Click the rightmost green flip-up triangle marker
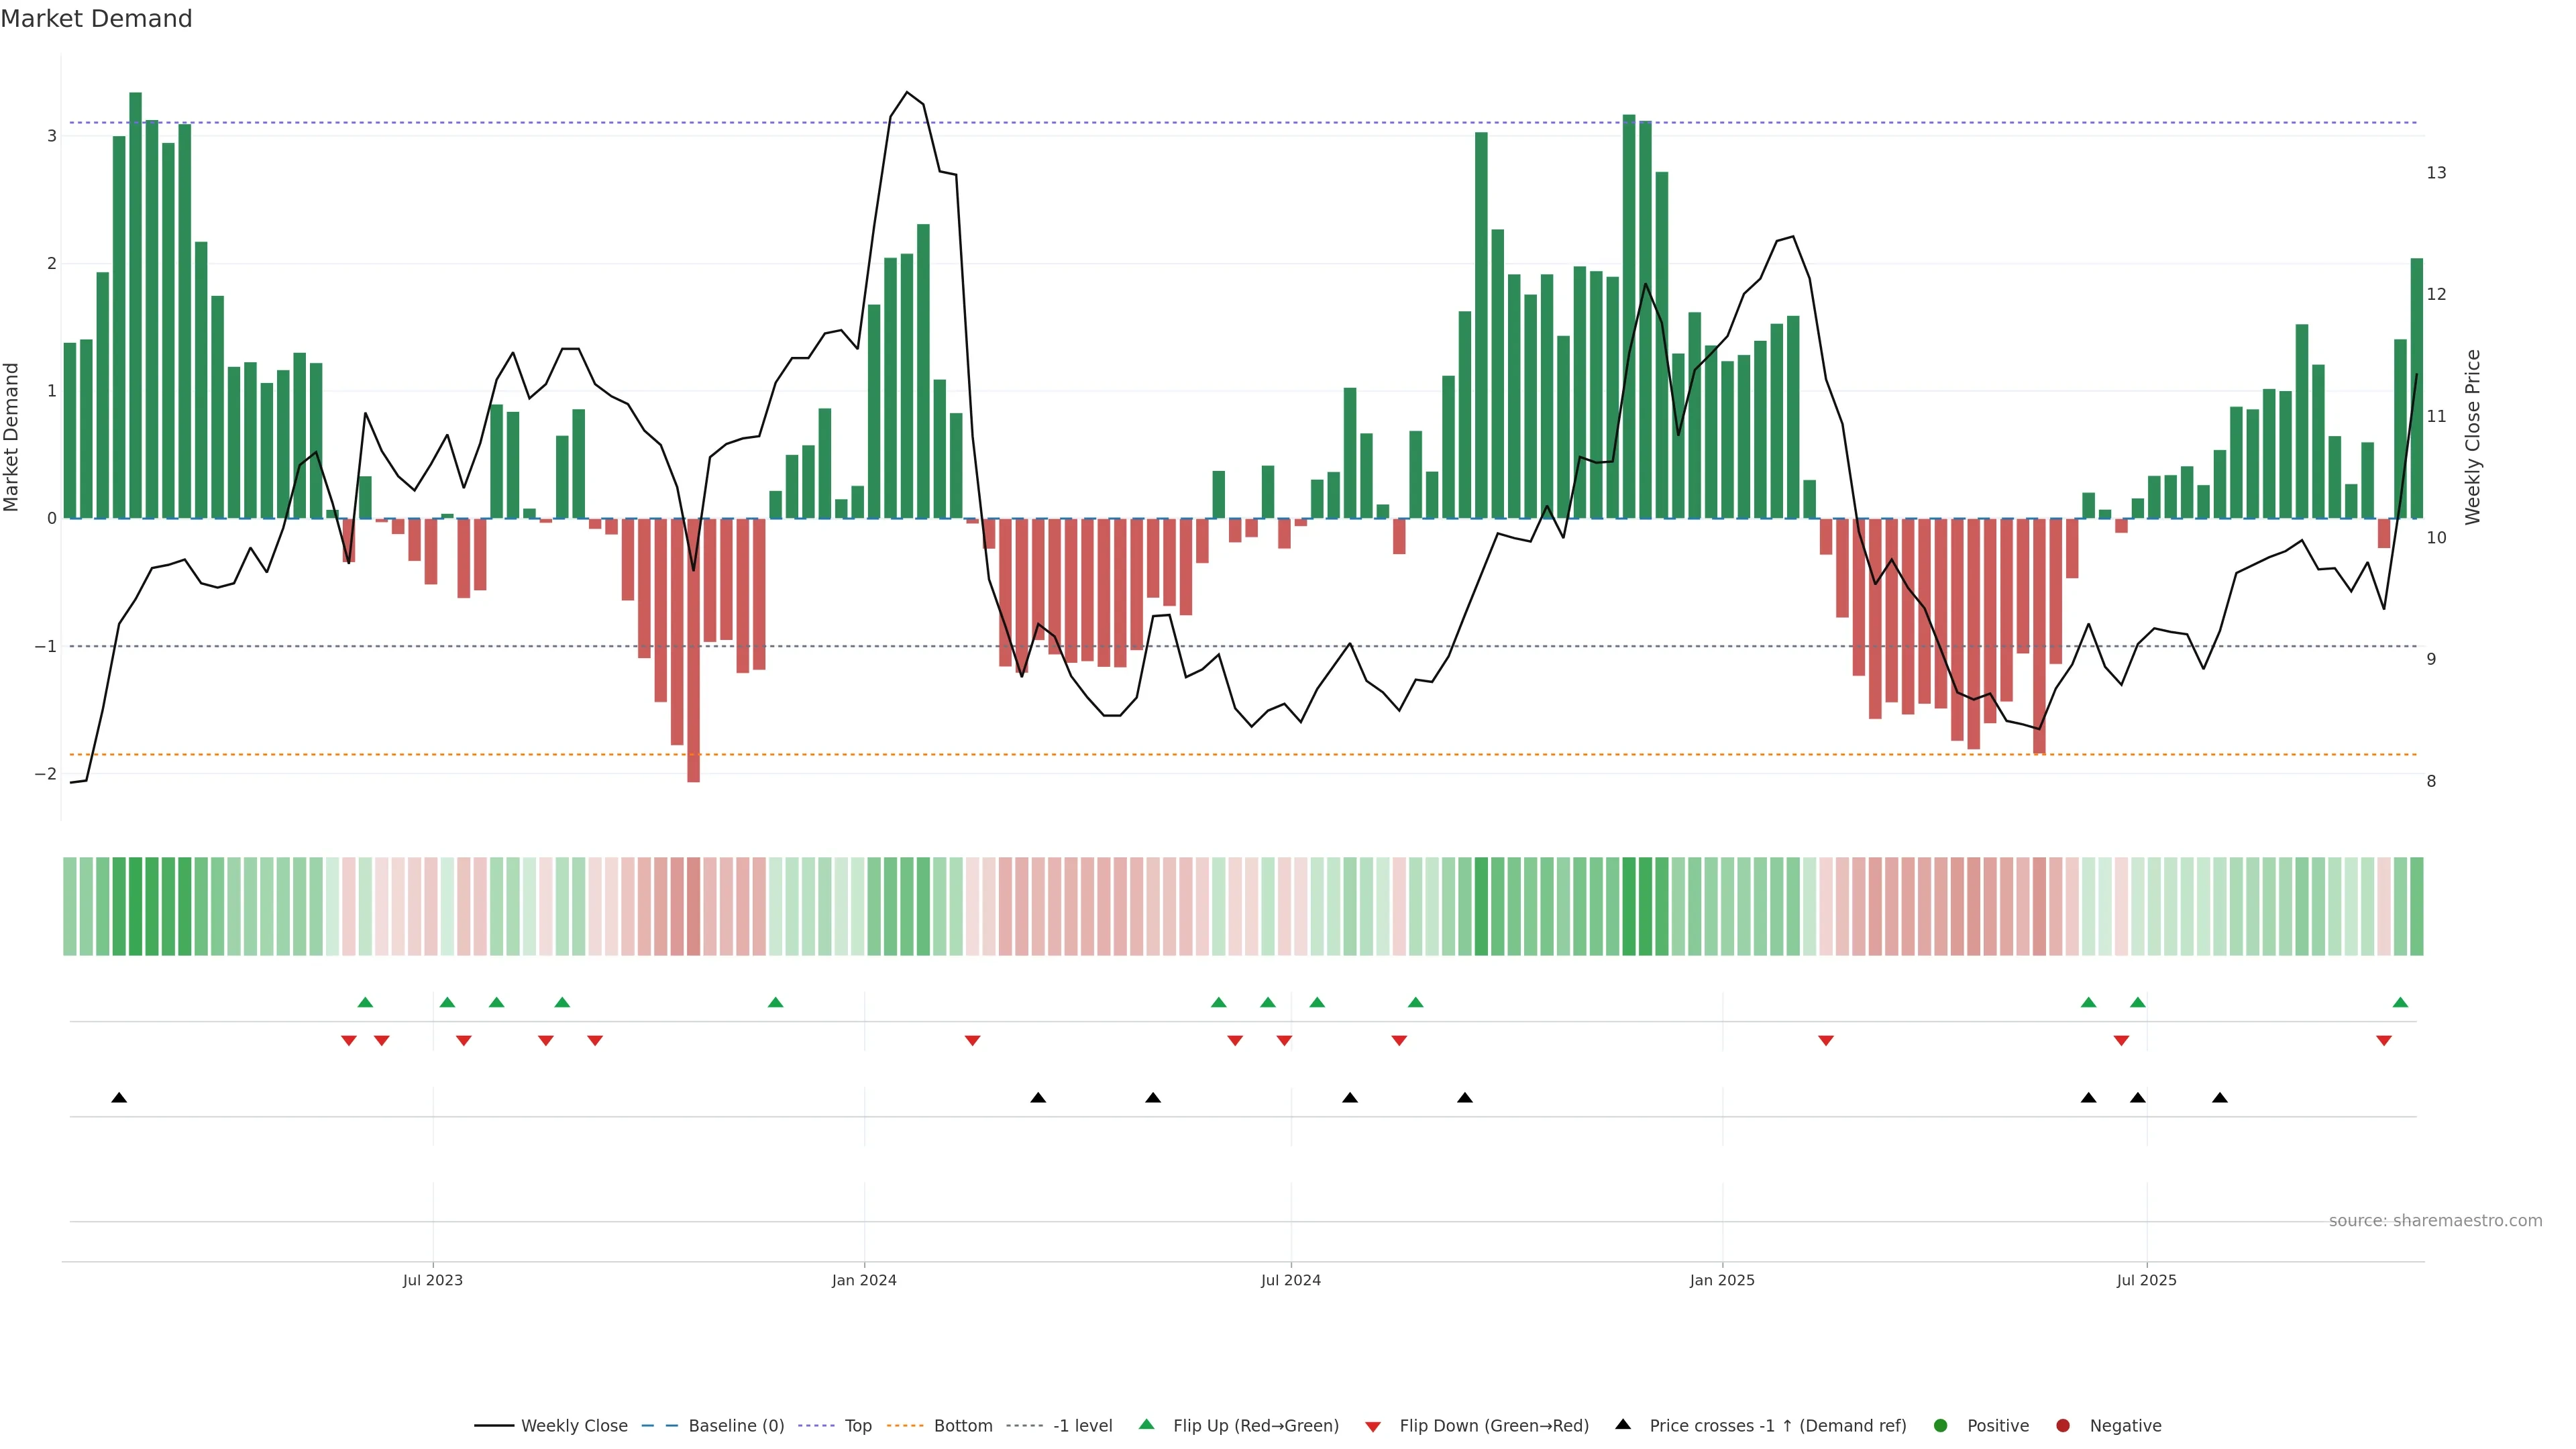 point(2400,1002)
